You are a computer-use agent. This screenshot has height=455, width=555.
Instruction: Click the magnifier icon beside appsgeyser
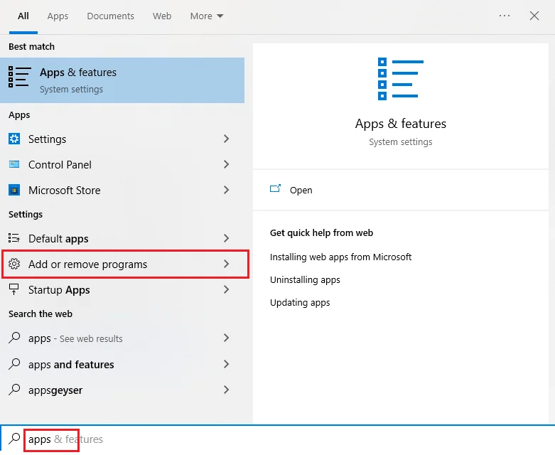point(14,390)
